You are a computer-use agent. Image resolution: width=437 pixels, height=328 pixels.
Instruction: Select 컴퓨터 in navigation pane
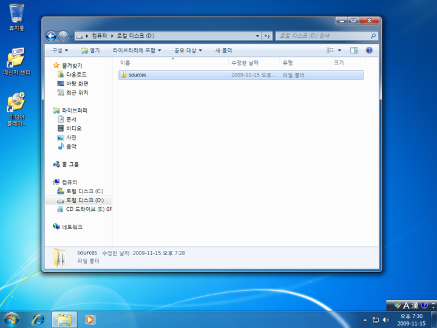(69, 182)
